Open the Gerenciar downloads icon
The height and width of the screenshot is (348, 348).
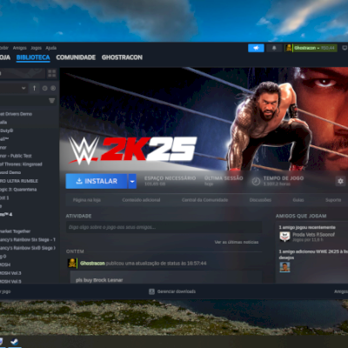pos(151,291)
